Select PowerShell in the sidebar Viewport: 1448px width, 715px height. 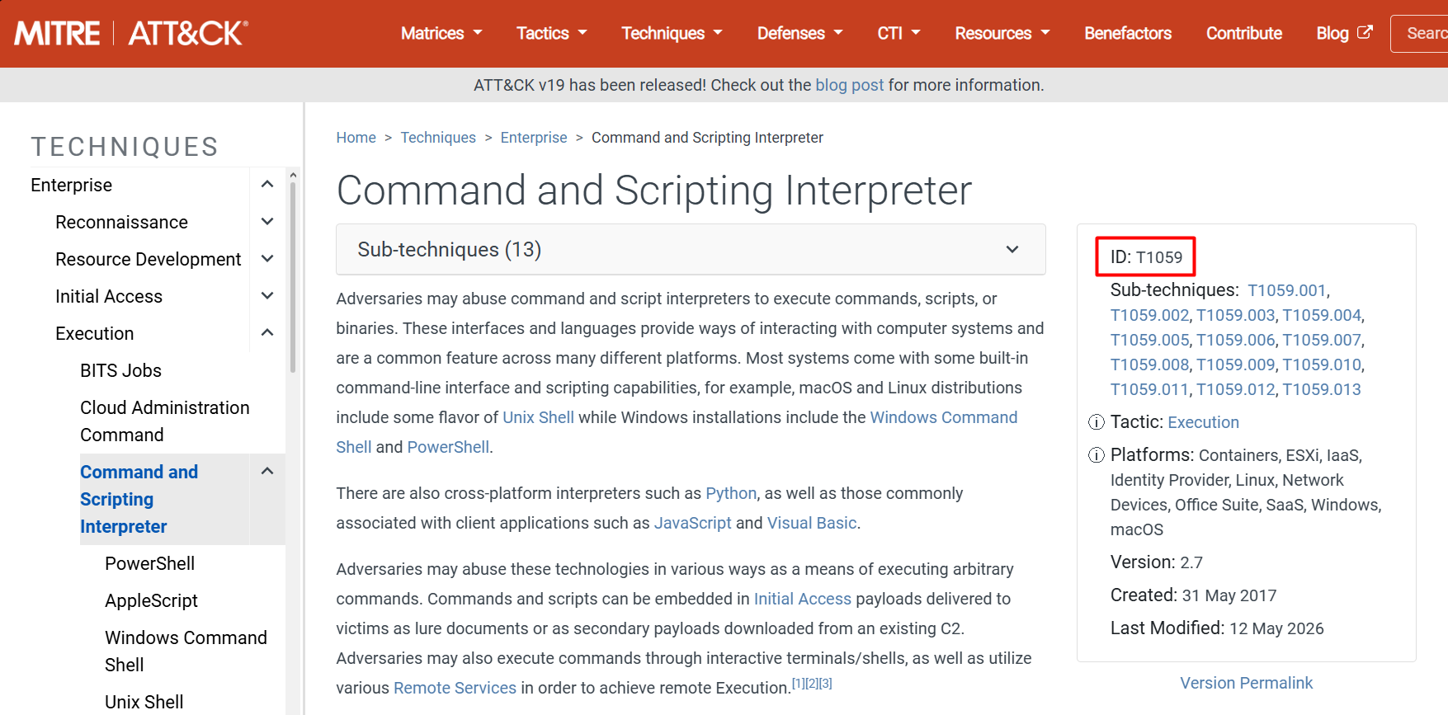point(149,563)
